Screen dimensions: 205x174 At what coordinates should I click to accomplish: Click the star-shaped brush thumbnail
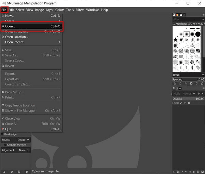[x=176, y=40]
